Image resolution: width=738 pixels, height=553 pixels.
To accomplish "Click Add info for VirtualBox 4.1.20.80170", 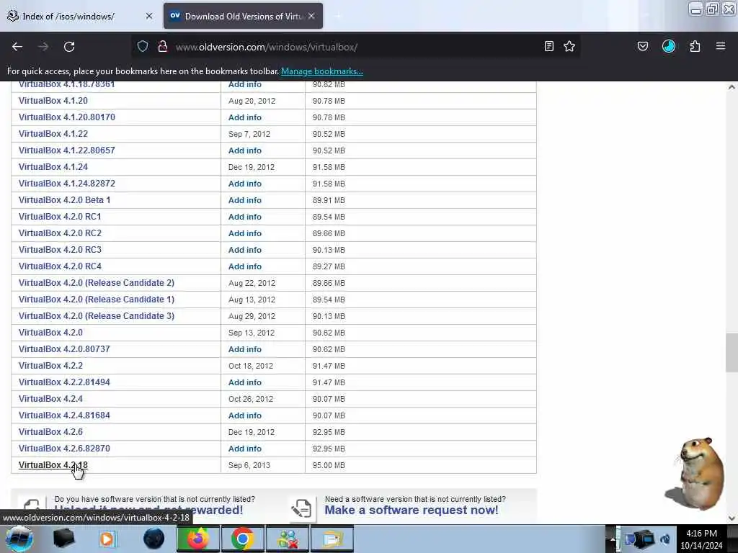I will click(x=245, y=117).
